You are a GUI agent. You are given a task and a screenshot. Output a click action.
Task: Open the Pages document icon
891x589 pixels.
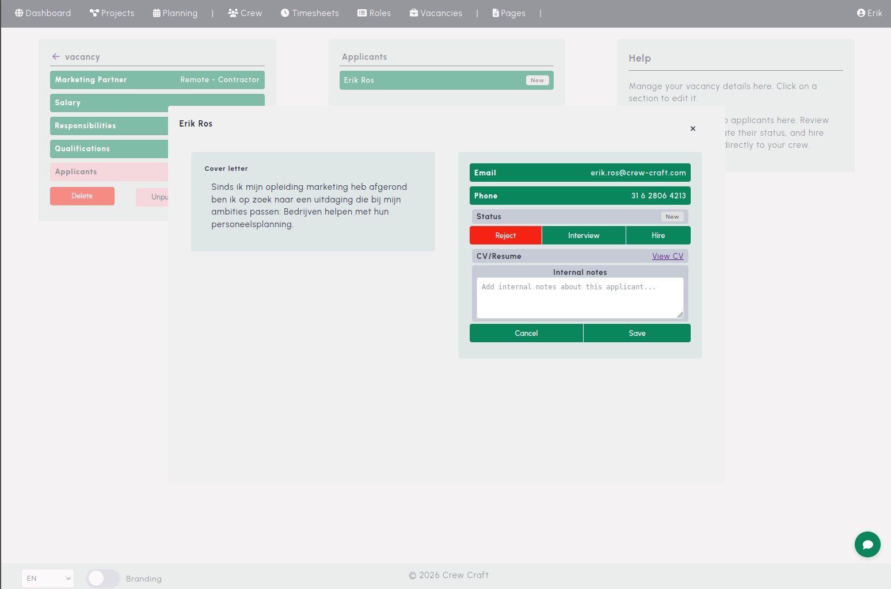click(x=494, y=13)
